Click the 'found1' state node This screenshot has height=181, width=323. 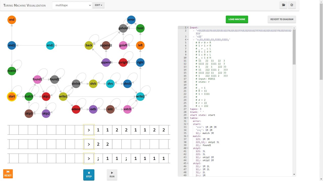pos(37,79)
